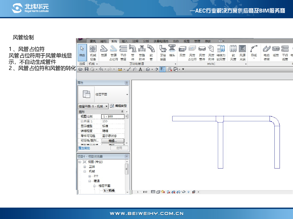Expand the 卫浴 tree node
This screenshot has height=219, width=293.
click(85, 167)
